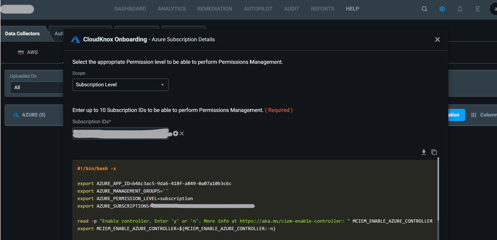Add another subscription ID with plus icon
497x240 pixels.
point(176,133)
